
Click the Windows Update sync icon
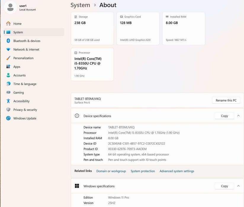(x=8, y=118)
